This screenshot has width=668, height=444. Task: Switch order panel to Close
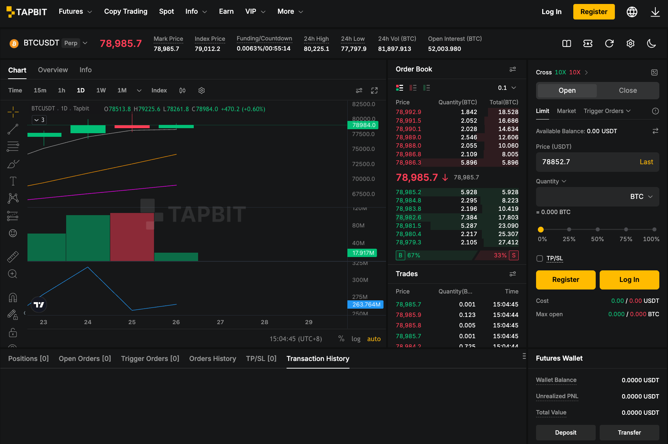(628, 91)
